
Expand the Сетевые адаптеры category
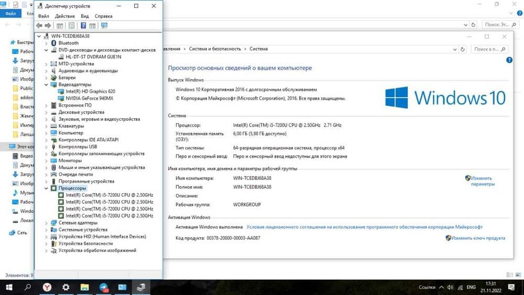tap(46, 223)
